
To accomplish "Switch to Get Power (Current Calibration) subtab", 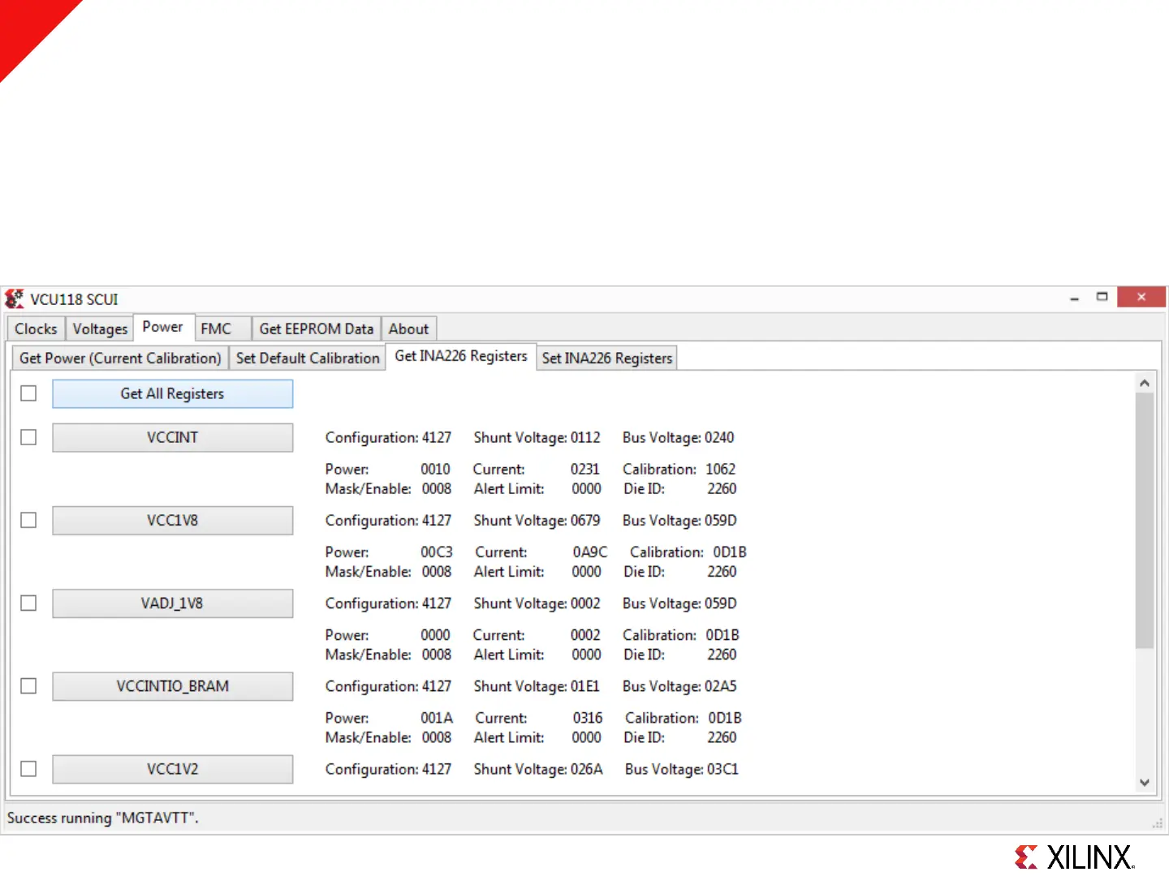I will (120, 358).
